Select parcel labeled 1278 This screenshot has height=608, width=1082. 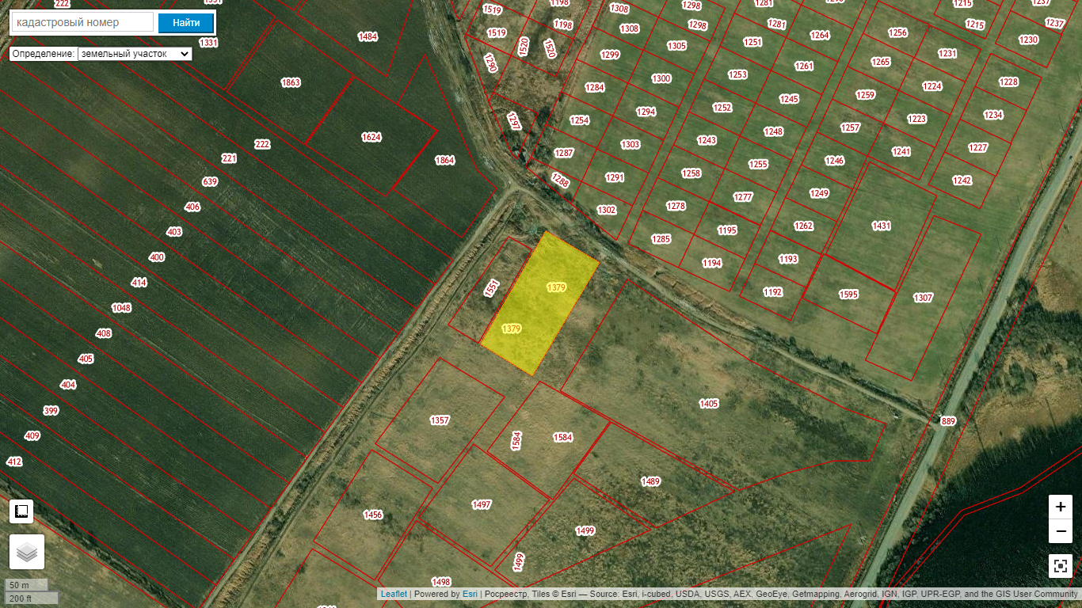[x=676, y=206]
